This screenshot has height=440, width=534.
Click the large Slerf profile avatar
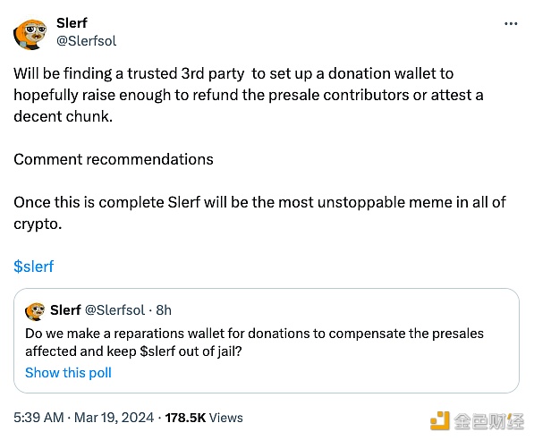(30, 34)
